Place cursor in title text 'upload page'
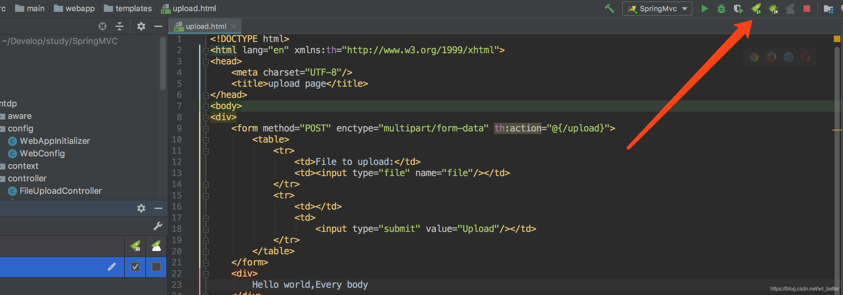Screen dimensions: 843x295 (x=297, y=83)
